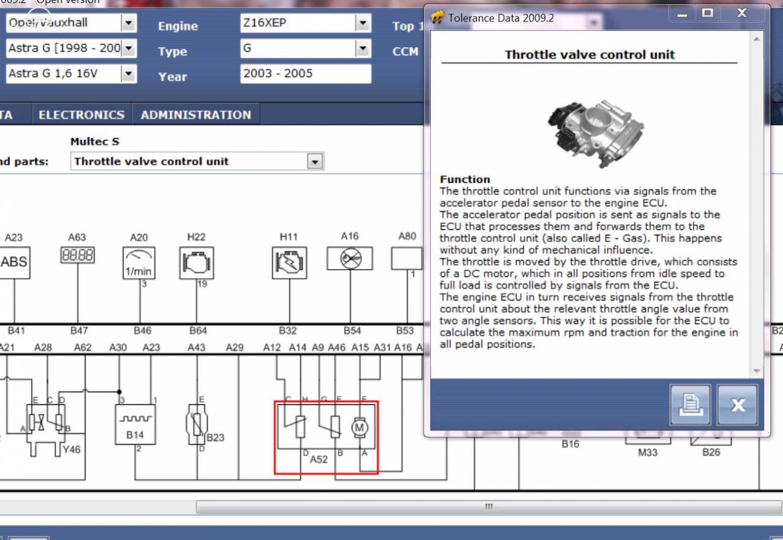Click the popup scroll up arrow
Viewport: 783px width, 540px height.
tap(756, 40)
